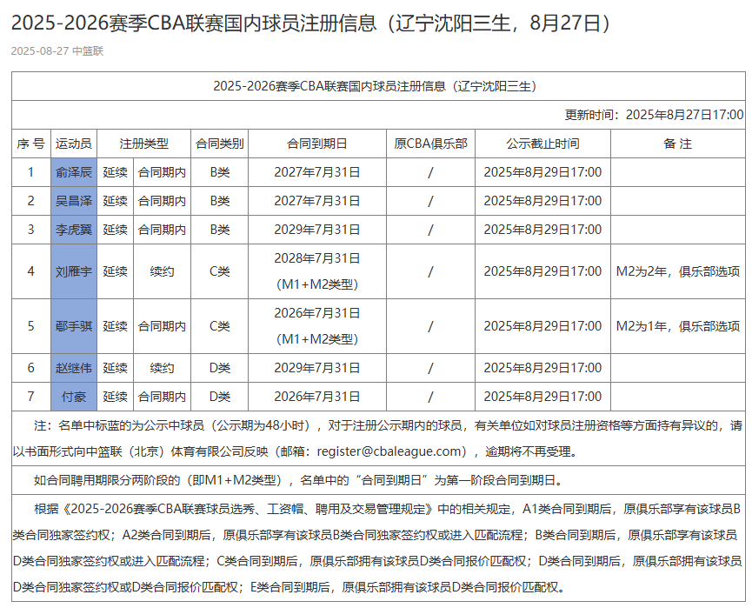This screenshot has height=608, width=752.
Task: Click 合同期内 in 吴昌泽's row
Action: tap(162, 201)
